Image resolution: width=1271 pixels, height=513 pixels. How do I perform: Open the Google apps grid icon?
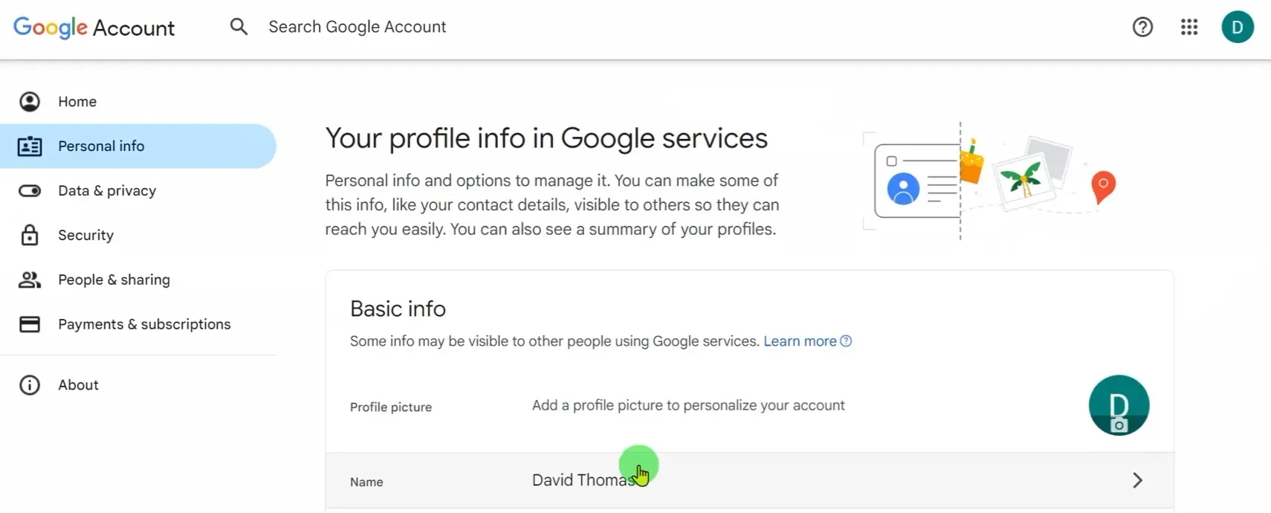click(x=1189, y=27)
